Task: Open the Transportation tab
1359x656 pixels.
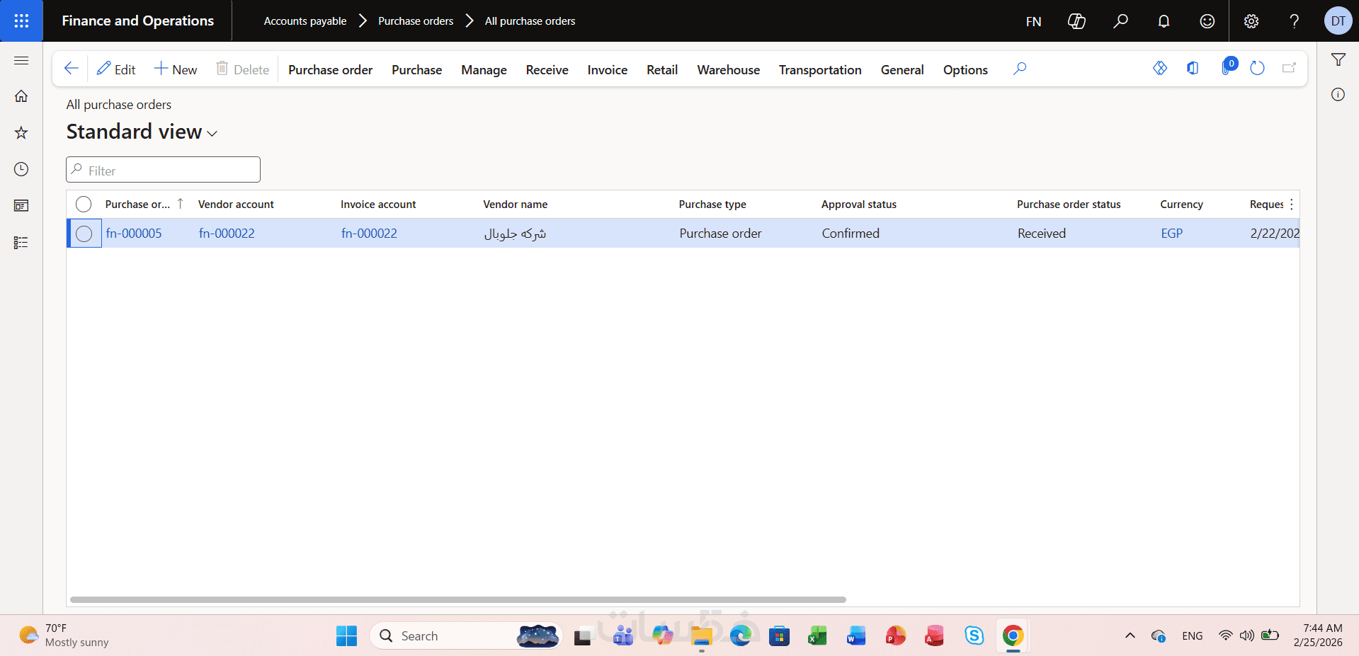Action: (x=820, y=69)
